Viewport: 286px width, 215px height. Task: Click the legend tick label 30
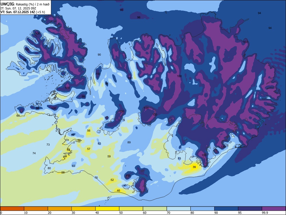click(73, 213)
